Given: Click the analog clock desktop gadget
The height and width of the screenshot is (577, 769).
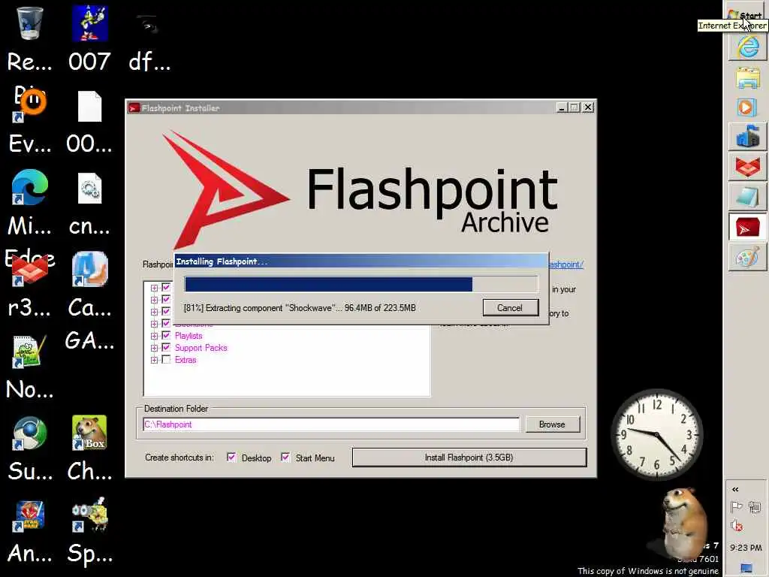Looking at the screenshot, I should (656, 435).
